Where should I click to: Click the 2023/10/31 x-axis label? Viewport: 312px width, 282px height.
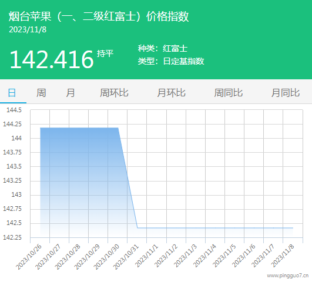tap(126, 257)
